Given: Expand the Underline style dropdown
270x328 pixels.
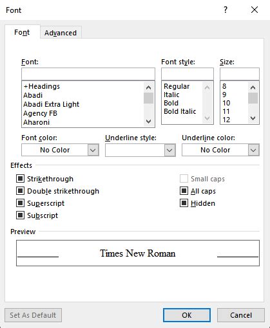Looking at the screenshot, I should tap(169, 150).
